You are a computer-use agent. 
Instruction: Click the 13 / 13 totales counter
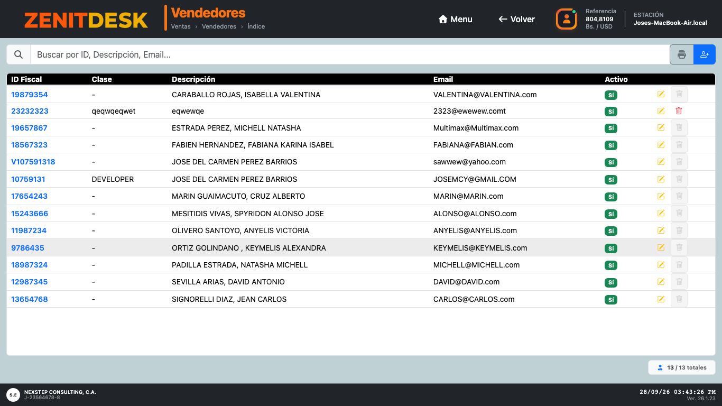[x=682, y=367]
